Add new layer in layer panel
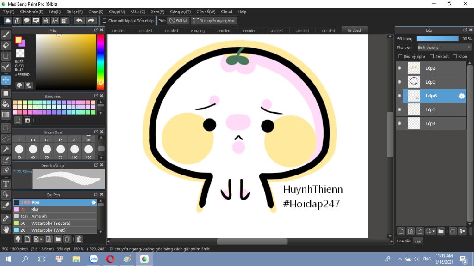Viewport: 474px width, 266px height. click(401, 231)
